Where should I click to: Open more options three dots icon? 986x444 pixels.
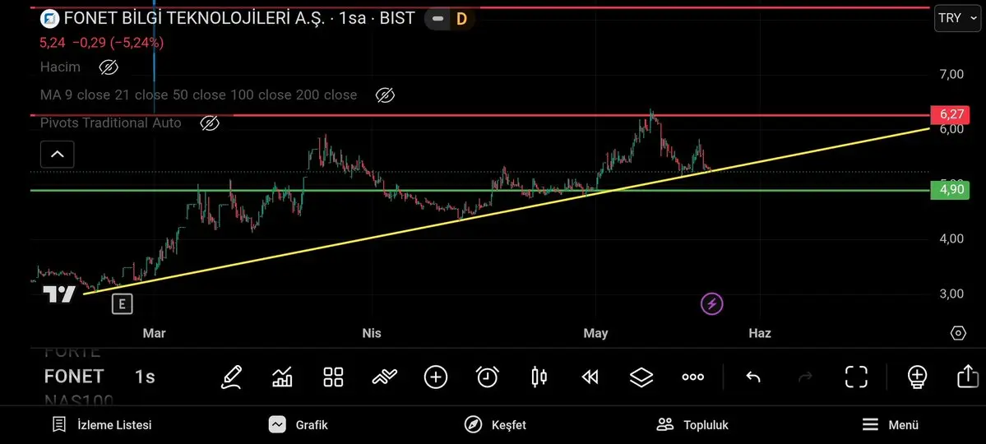pos(693,377)
